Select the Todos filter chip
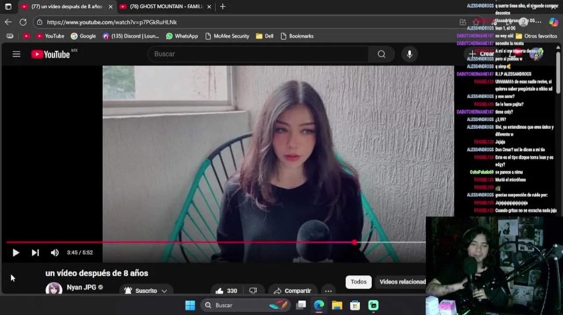 coord(358,282)
